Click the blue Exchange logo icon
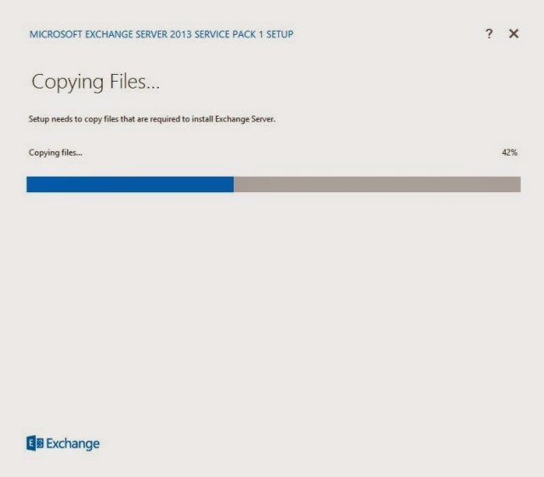544x477 pixels. [34, 444]
